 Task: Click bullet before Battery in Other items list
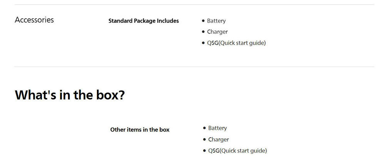[x=204, y=128]
